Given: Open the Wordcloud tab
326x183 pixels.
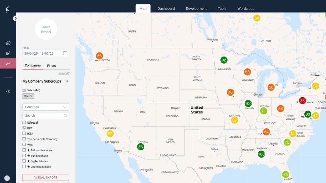Looking at the screenshot, I should pyautogui.click(x=246, y=9).
